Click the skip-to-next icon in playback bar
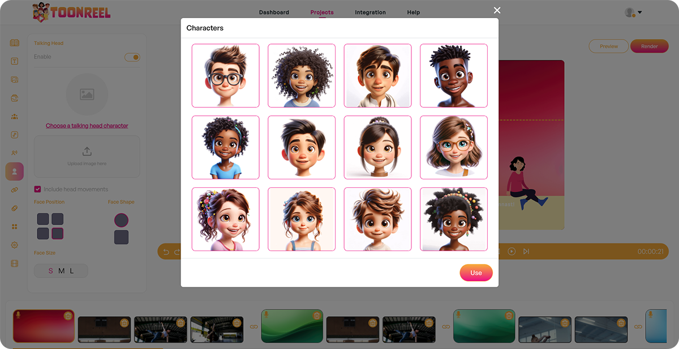Image resolution: width=679 pixels, height=349 pixels. [526, 251]
